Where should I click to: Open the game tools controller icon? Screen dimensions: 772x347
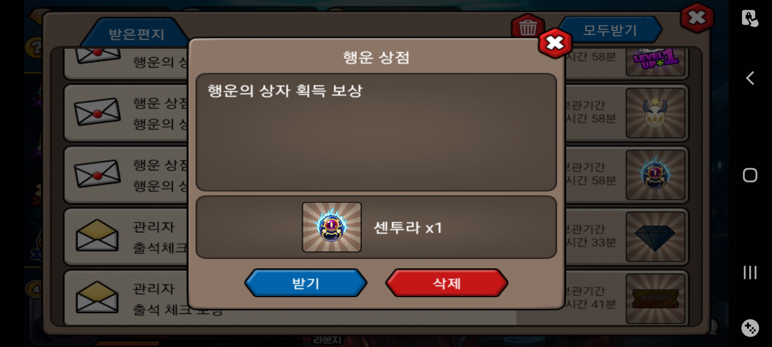750,328
